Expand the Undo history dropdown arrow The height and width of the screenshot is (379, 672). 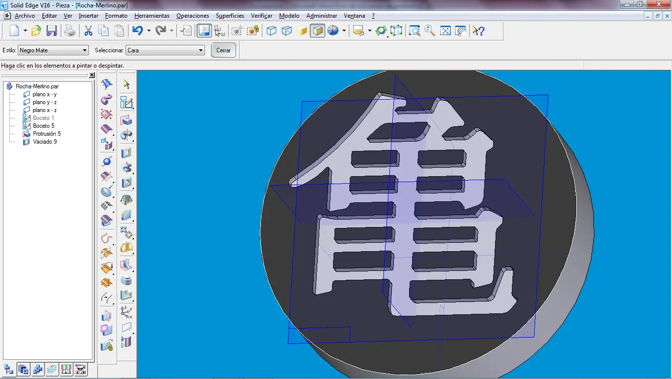tap(149, 31)
